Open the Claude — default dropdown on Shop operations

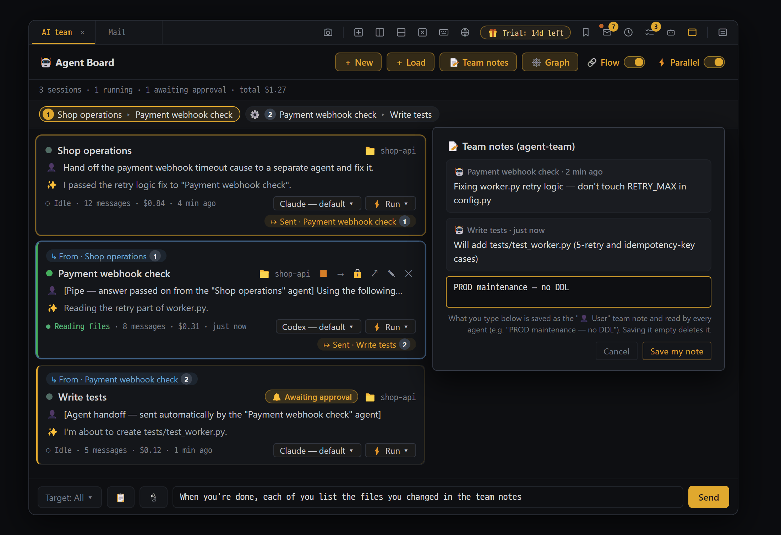[x=317, y=204]
